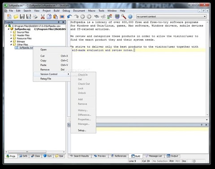This screenshot has width=215, height=169.
Task: Expand the Source Files folder
Action: tap(11, 32)
